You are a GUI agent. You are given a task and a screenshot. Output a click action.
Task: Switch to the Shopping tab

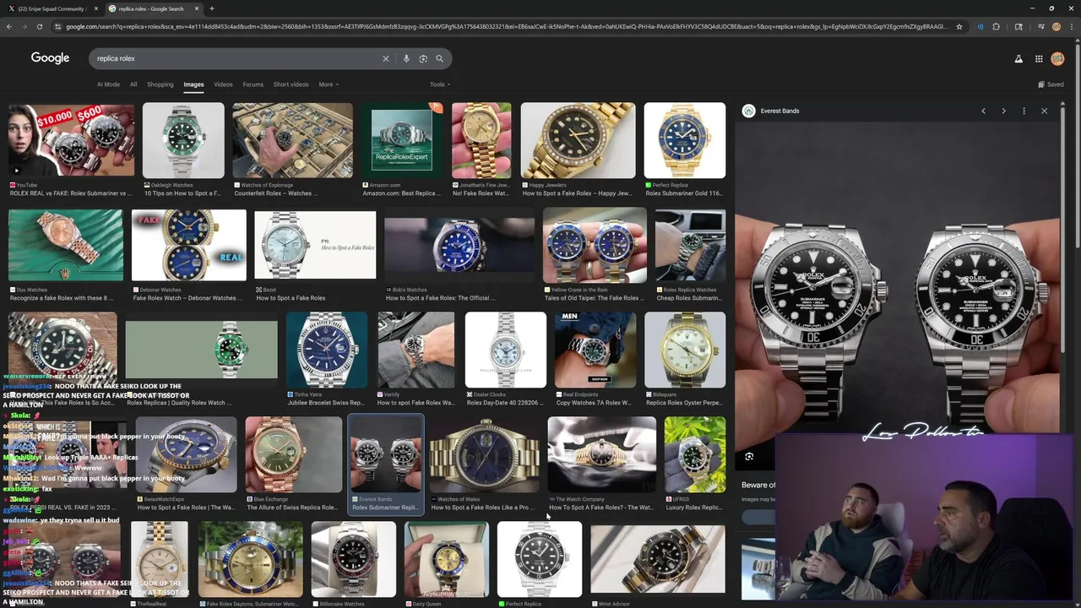click(160, 84)
